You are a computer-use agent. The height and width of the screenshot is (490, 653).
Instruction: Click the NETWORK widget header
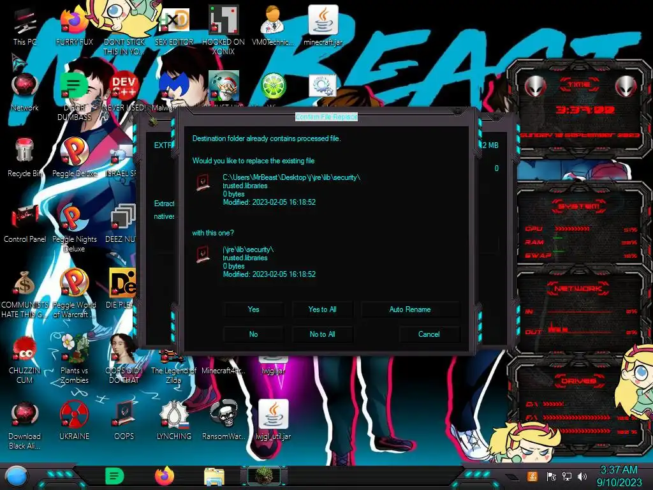click(578, 288)
